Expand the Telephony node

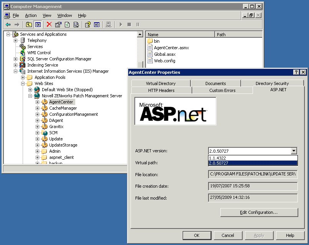point(16,40)
